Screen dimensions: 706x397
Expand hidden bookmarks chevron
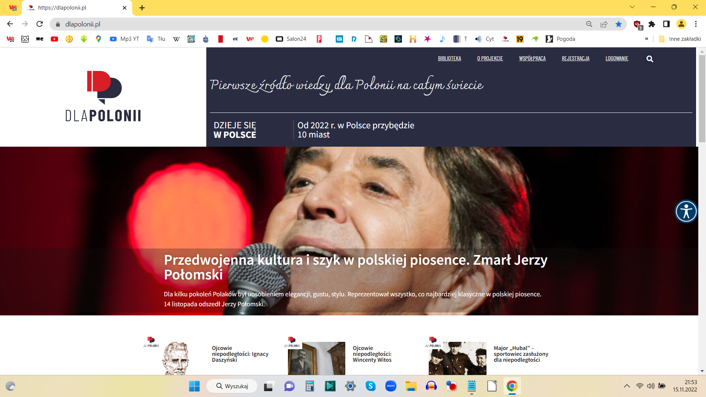[646, 39]
